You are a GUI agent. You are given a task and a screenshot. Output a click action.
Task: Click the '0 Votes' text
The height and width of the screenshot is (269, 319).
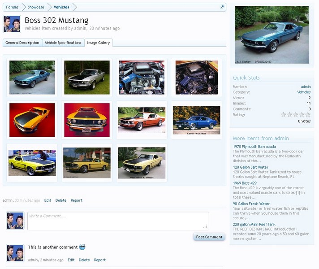tap(304, 121)
